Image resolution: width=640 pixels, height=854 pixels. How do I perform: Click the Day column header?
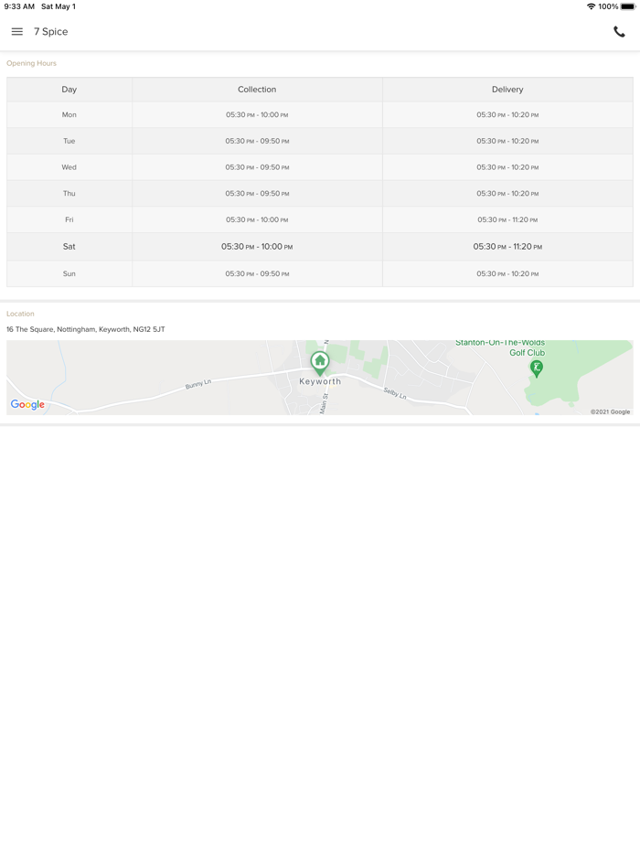point(69,90)
